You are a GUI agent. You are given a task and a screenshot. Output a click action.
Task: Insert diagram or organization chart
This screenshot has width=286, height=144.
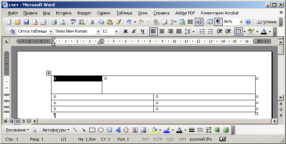pos(126,130)
